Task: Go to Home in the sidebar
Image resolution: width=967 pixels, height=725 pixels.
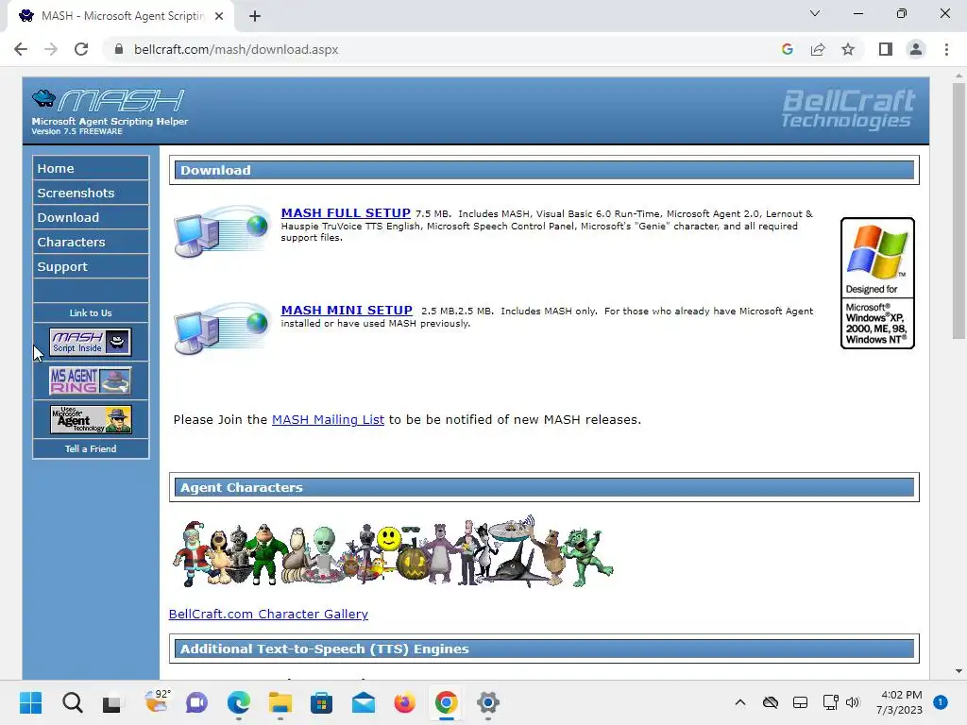Action: (91, 168)
